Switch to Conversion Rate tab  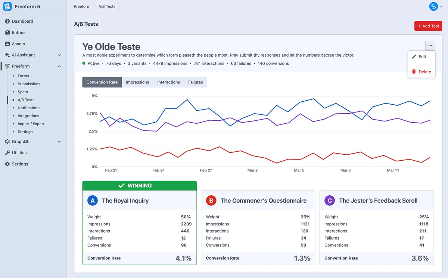point(102,82)
